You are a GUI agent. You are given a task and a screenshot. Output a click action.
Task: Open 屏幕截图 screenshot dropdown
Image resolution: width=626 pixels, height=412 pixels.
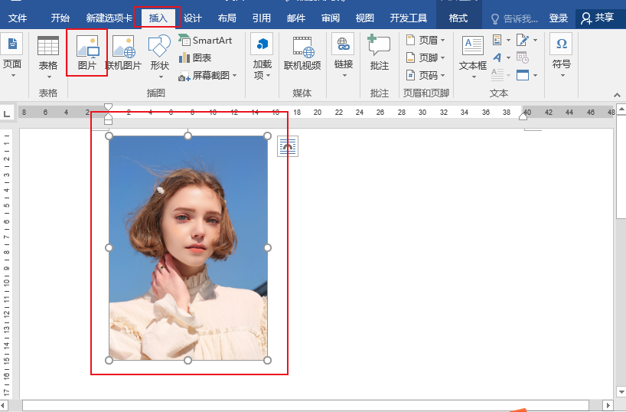207,75
